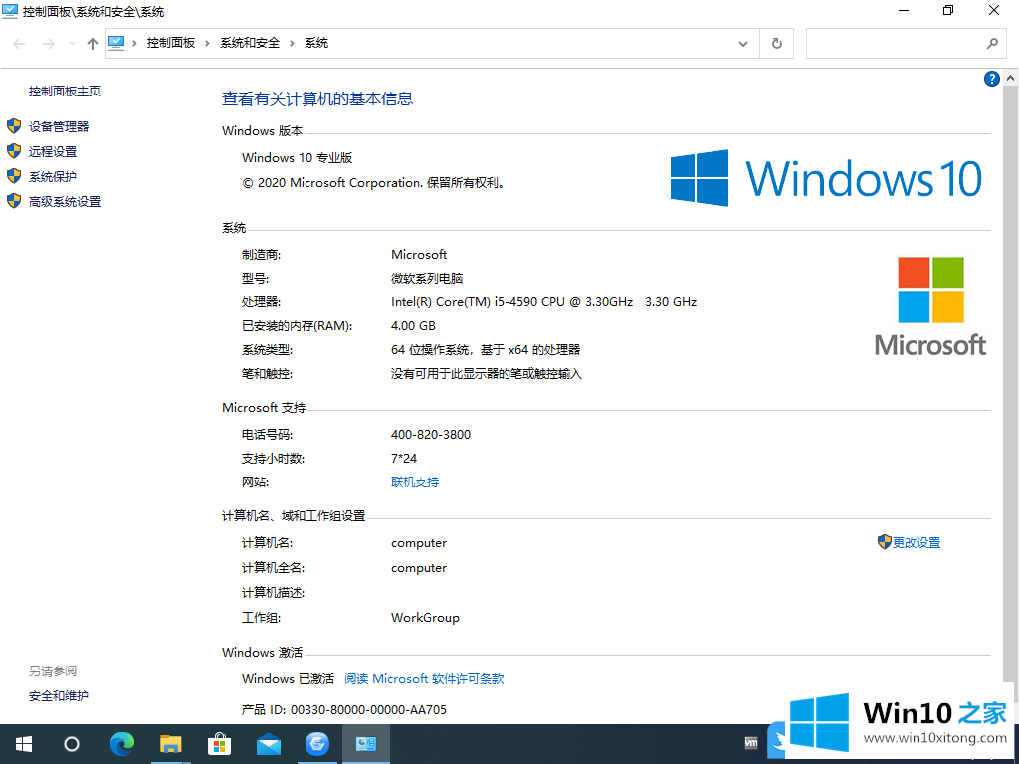Select 系统和安全 breadcrumb in address bar

[x=250, y=43]
